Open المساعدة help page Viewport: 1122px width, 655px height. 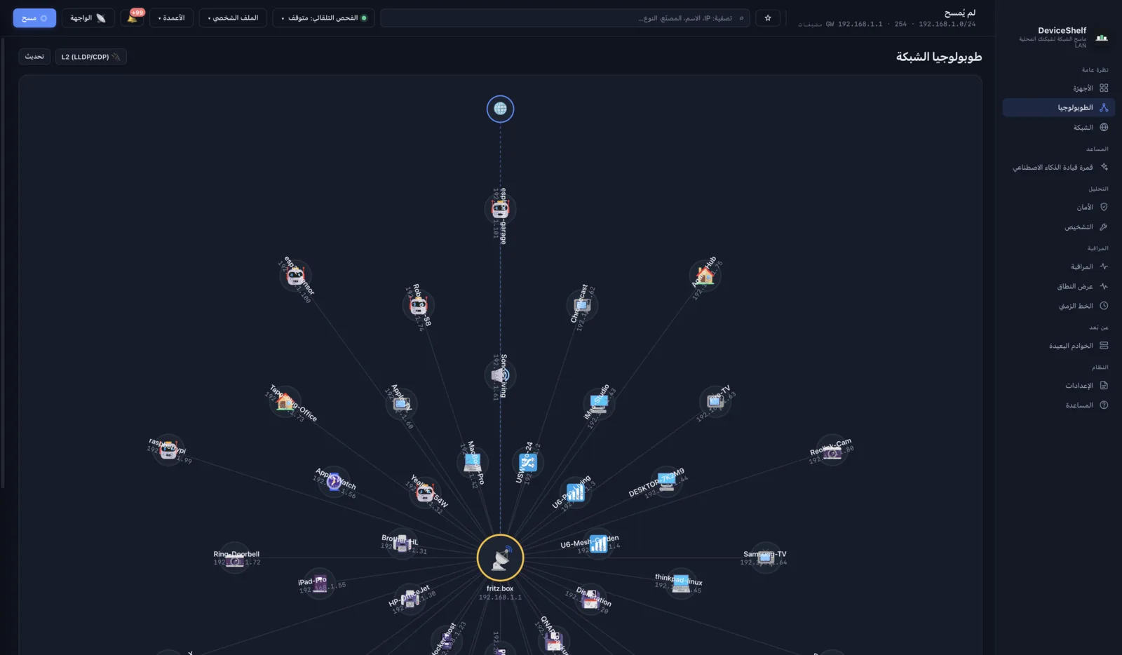click(1059, 405)
